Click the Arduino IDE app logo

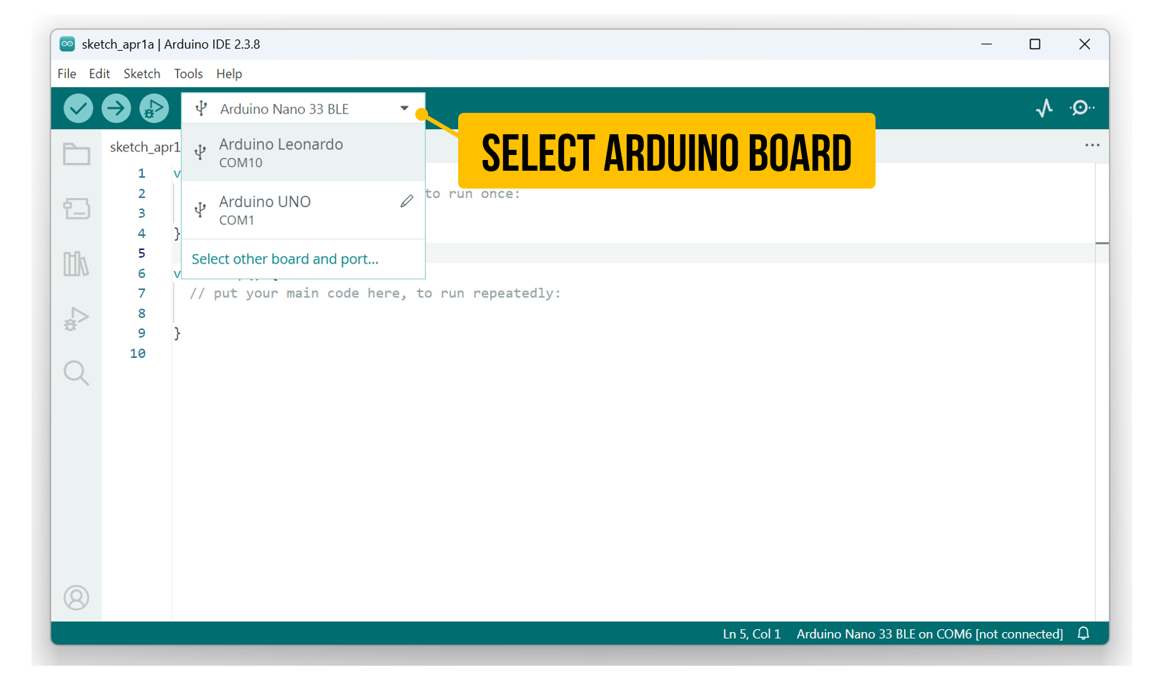pyautogui.click(x=67, y=44)
